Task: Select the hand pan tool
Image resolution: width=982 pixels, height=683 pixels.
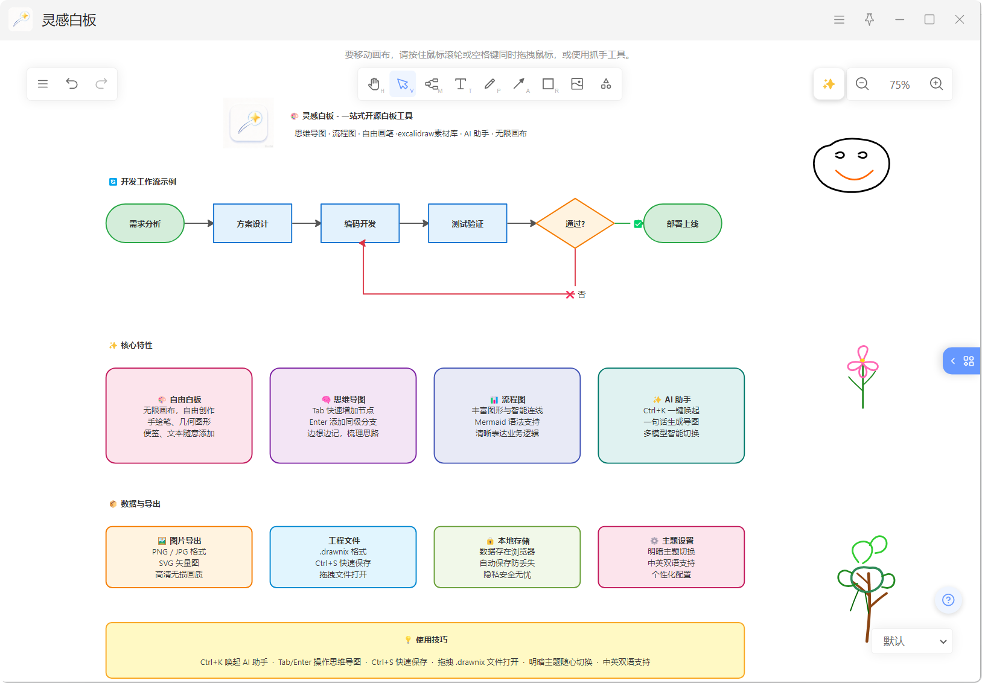Action: pyautogui.click(x=374, y=84)
